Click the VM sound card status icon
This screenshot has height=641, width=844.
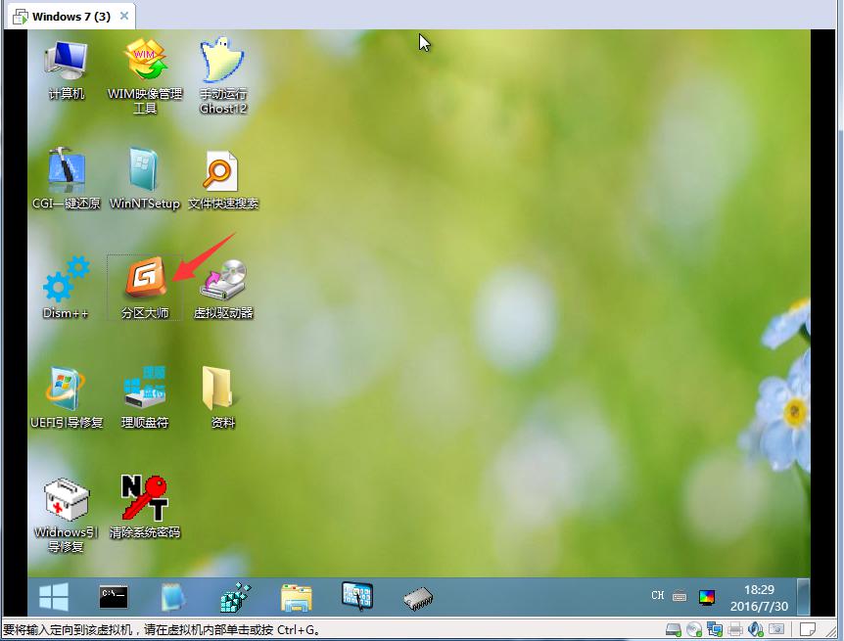[756, 629]
